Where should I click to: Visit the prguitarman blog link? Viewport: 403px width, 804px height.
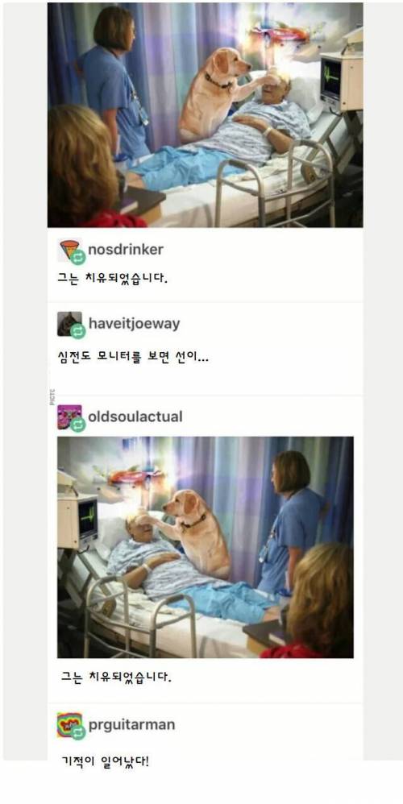(x=131, y=724)
